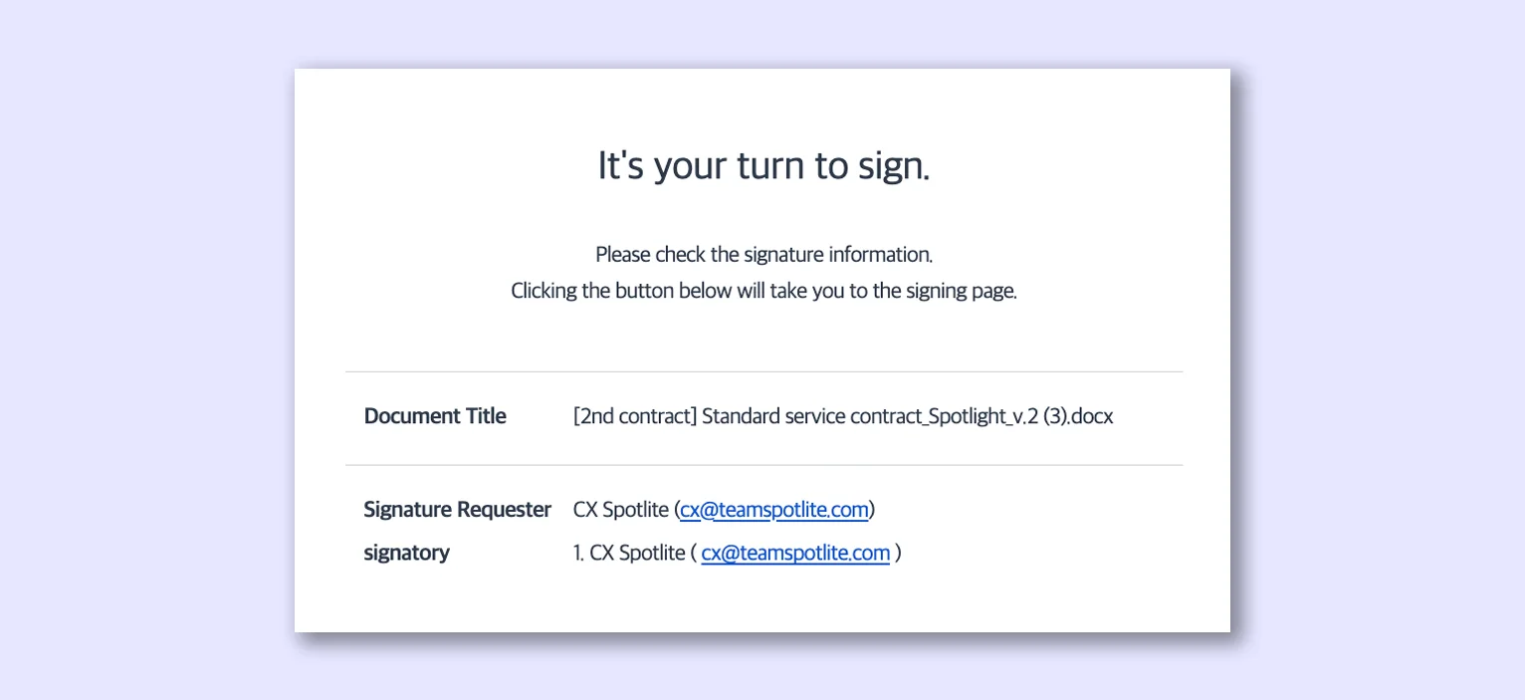Click the "[2nd contract]" prefix in document title
Viewport: 1525px width, 700px height.
[x=634, y=416]
